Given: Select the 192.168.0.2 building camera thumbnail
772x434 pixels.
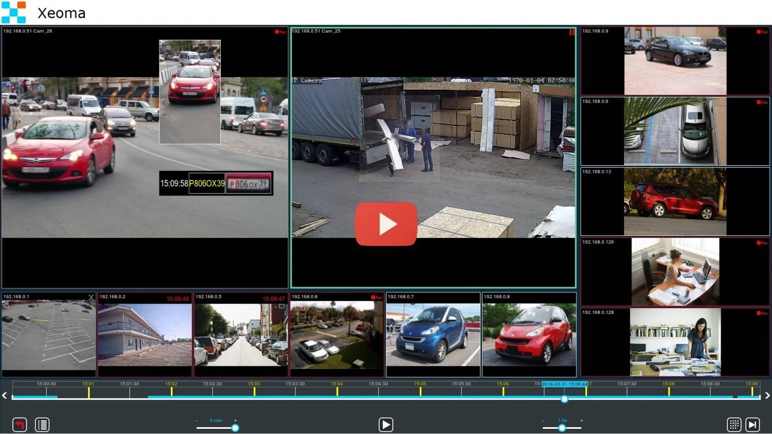Looking at the screenshot, I should (145, 335).
